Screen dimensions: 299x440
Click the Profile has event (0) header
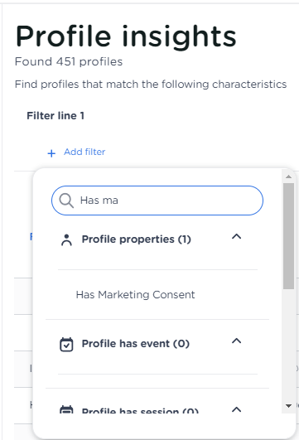[136, 344]
